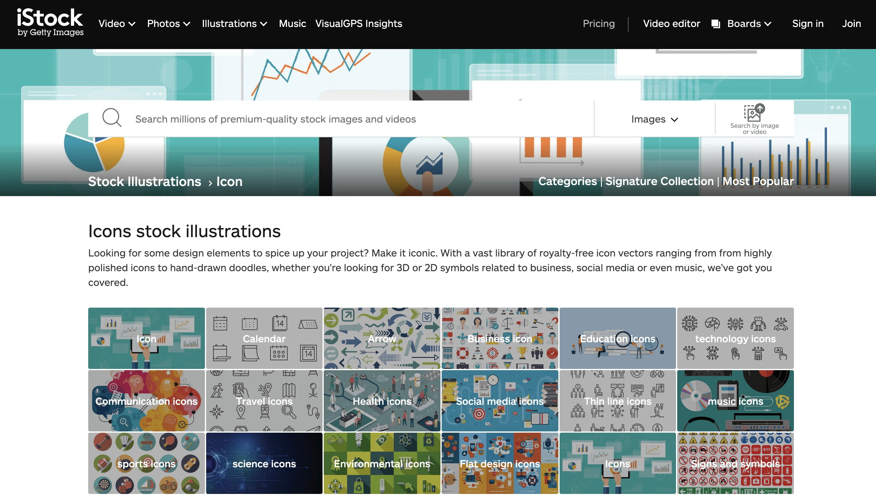
Task: Open the Illustrations dropdown menu
Action: (234, 24)
